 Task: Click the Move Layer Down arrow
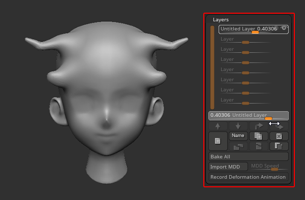click(238, 126)
